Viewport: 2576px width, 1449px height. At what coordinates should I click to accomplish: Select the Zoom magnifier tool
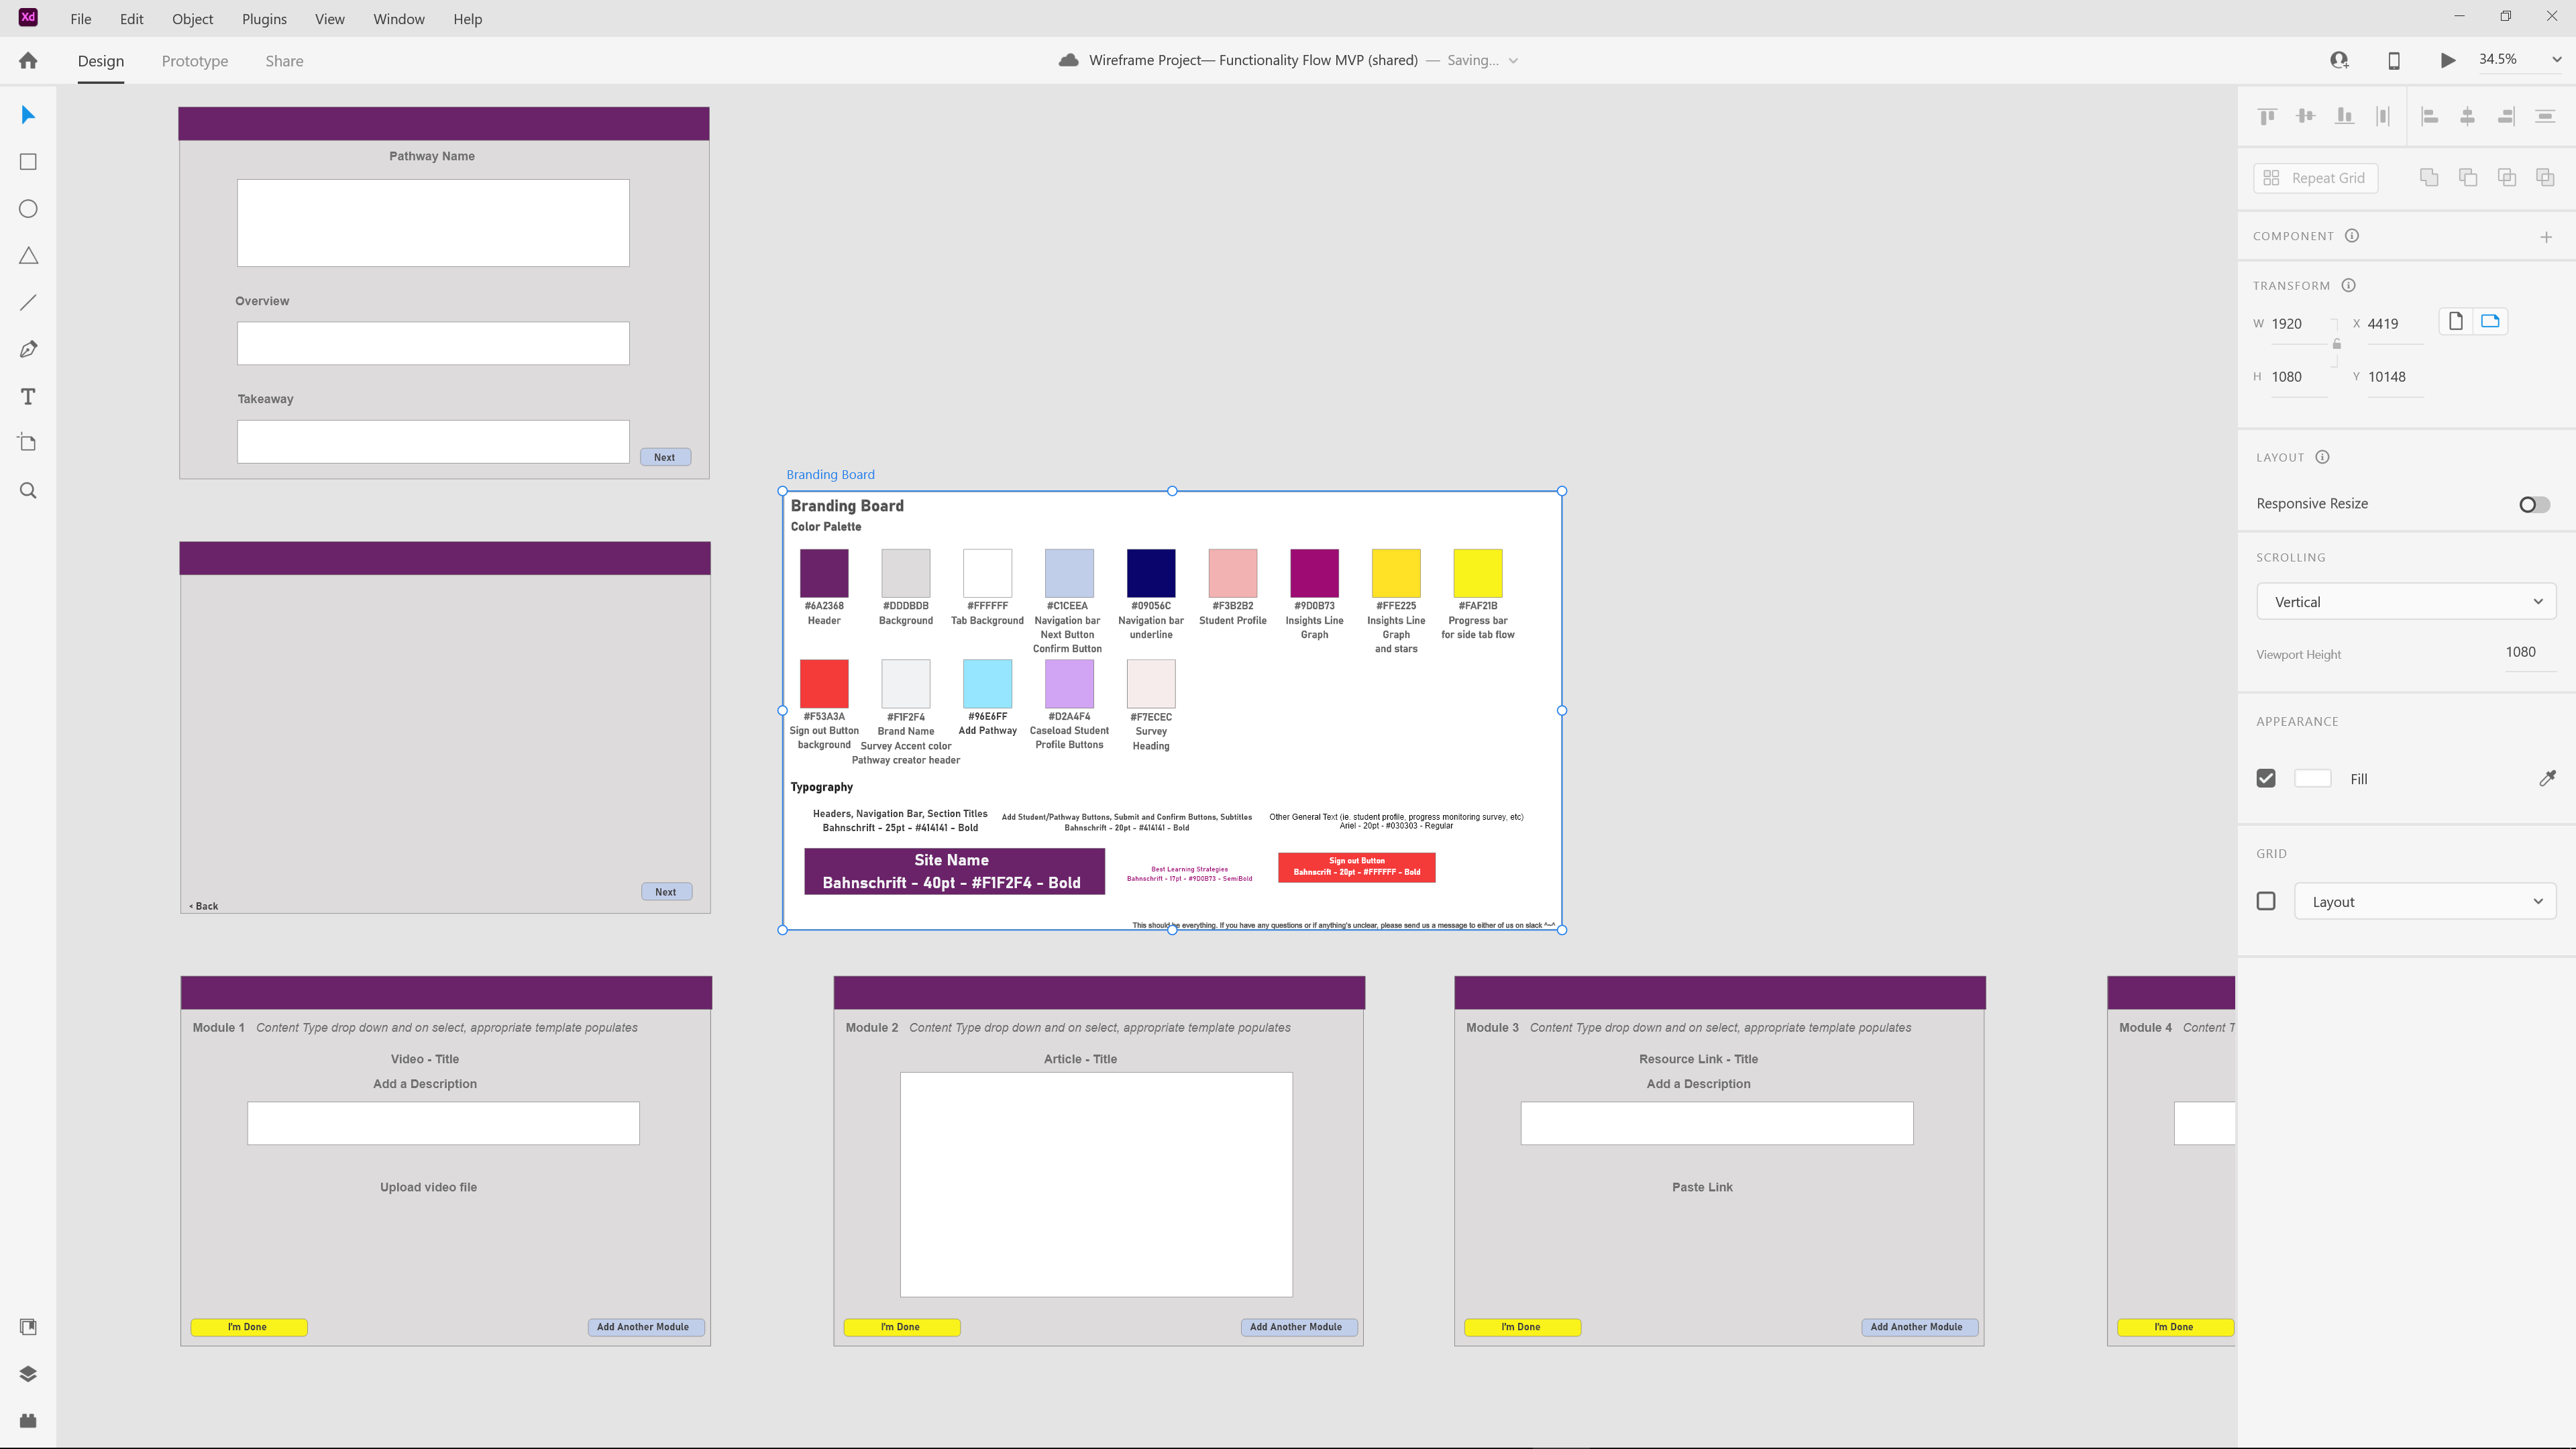coord(28,490)
